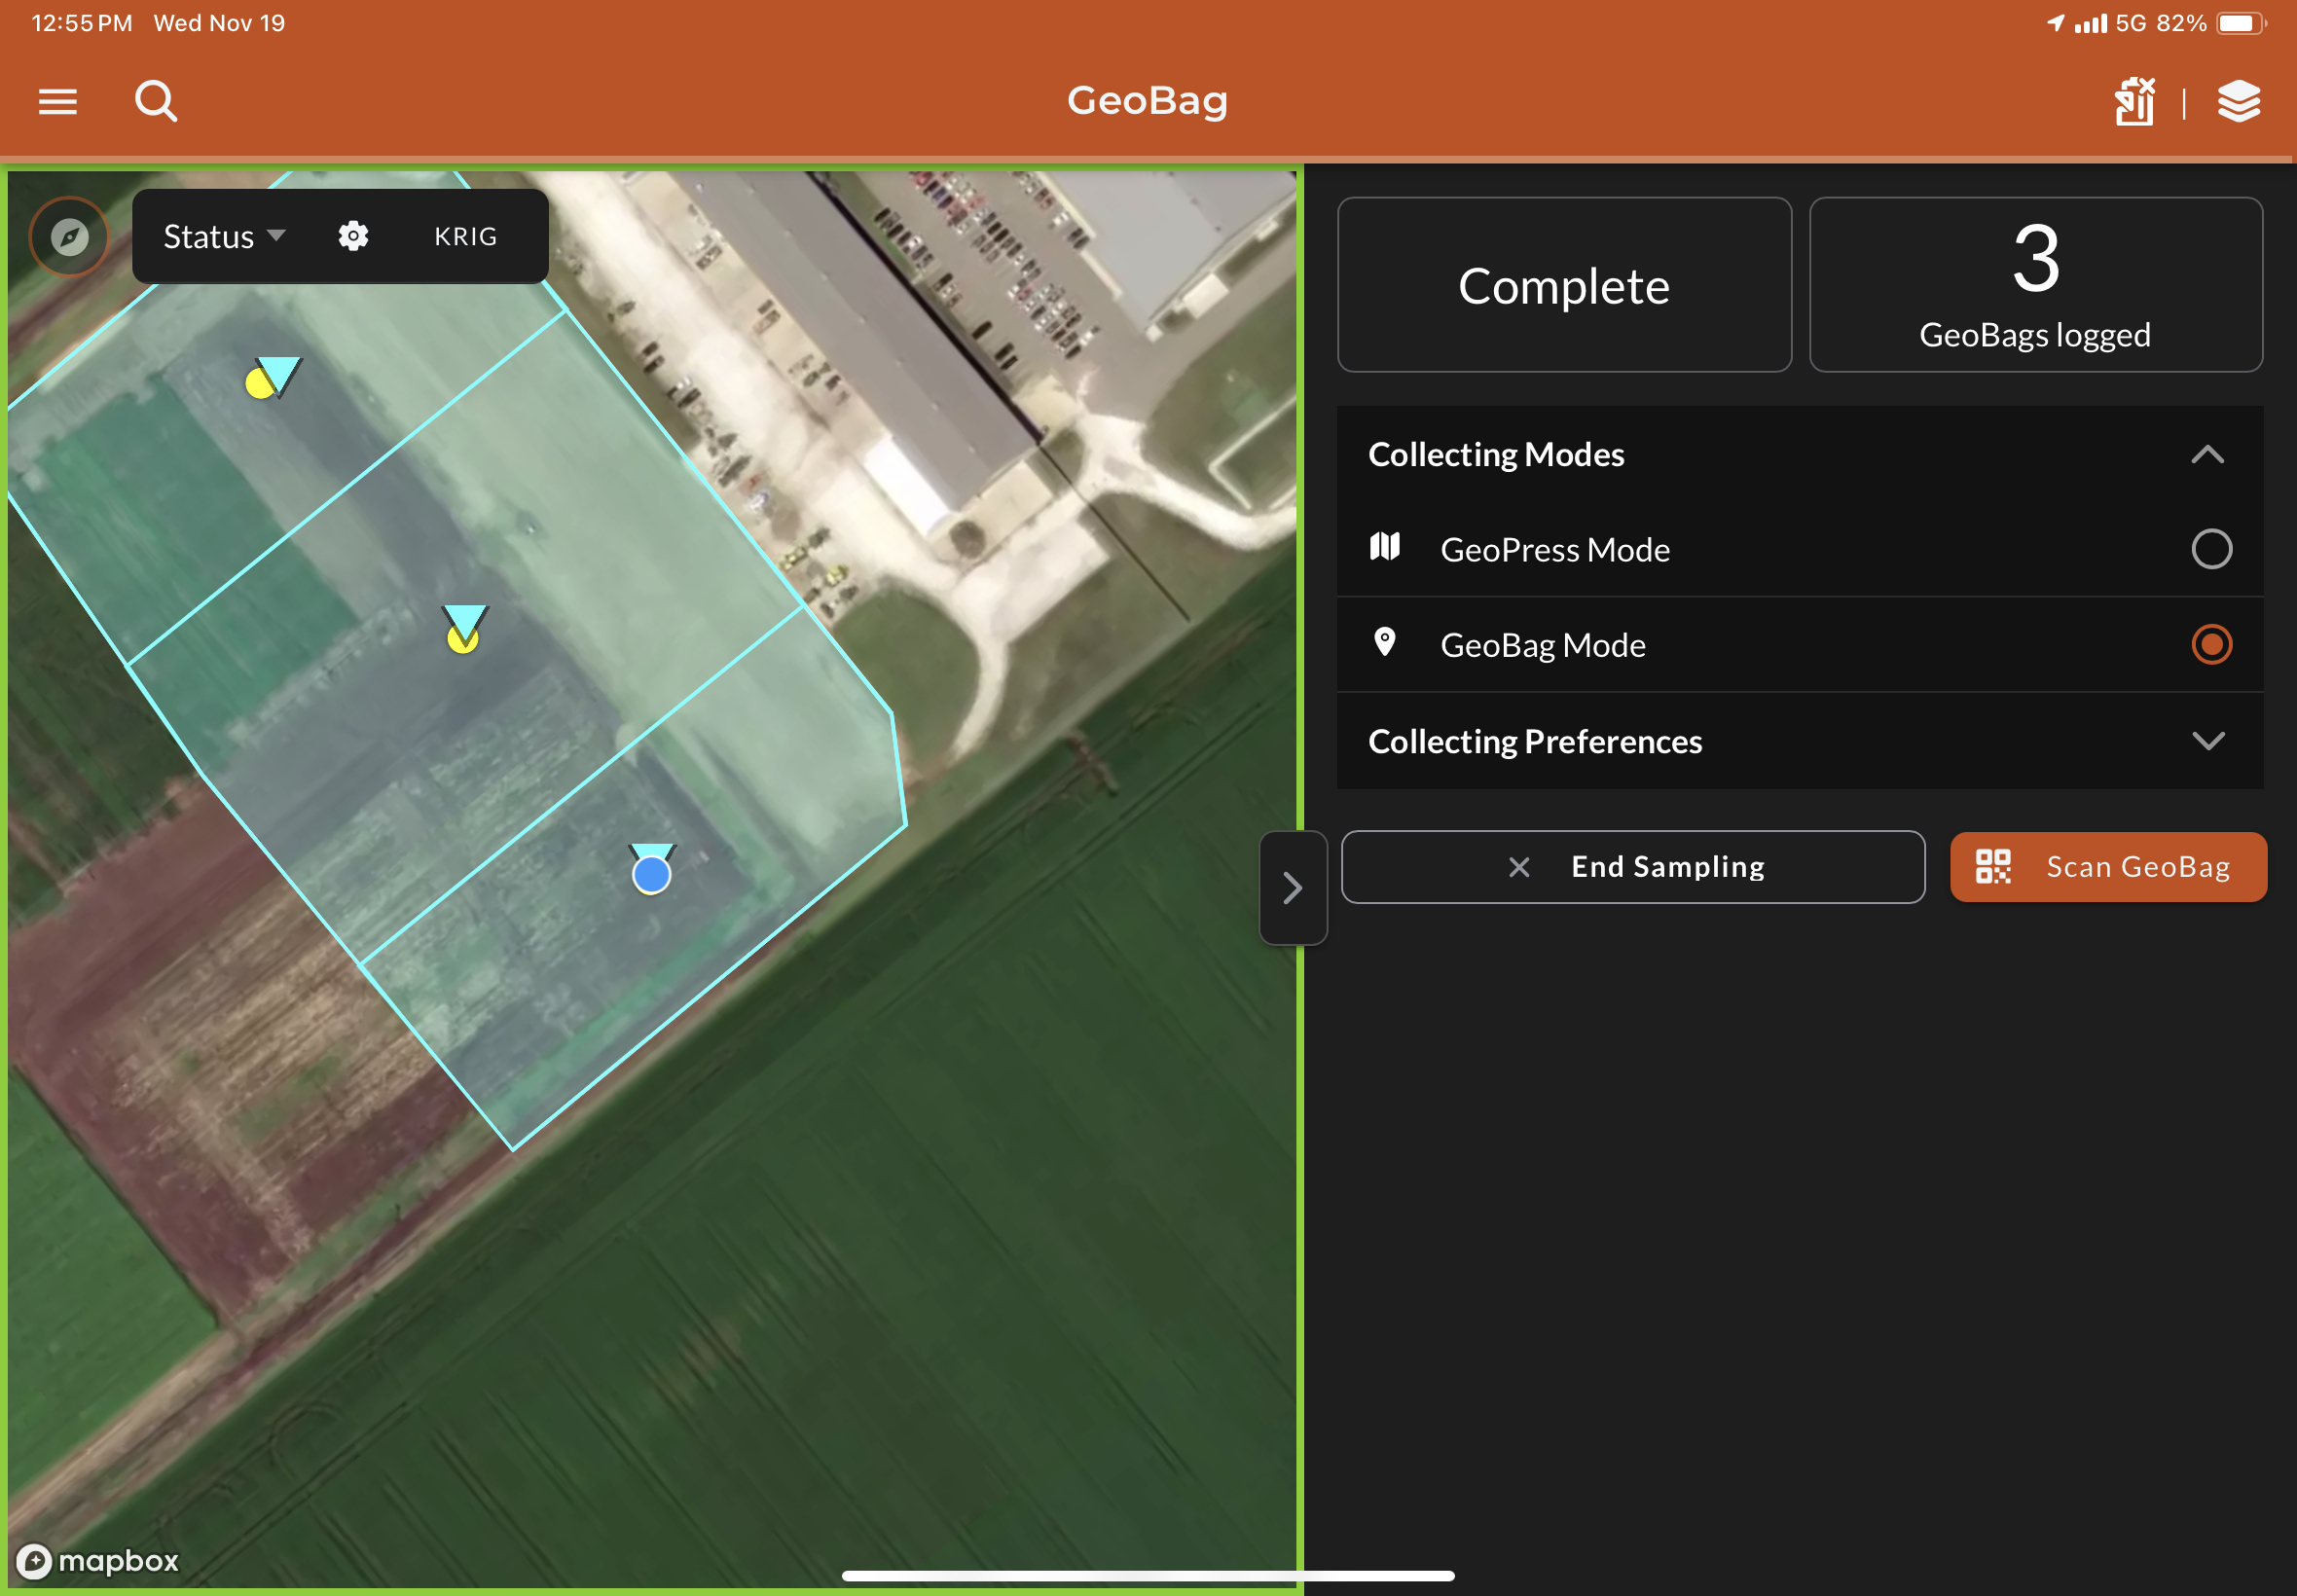This screenshot has height=1596, width=2297.
Task: Select the middle zone yellow sample marker
Action: pyautogui.click(x=462, y=638)
